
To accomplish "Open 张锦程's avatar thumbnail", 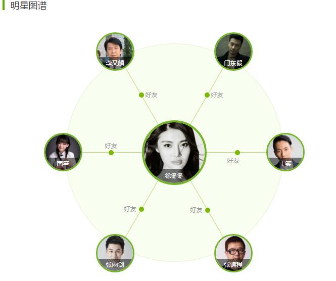I will 233,253.
